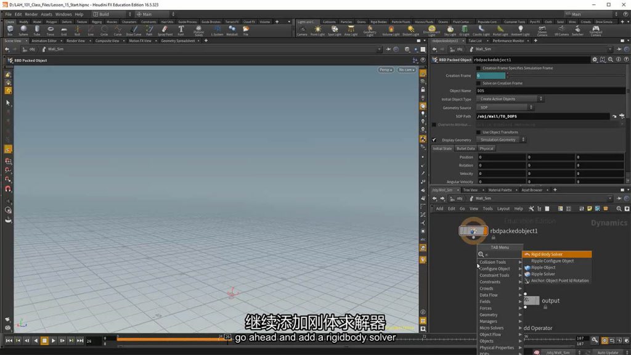Click the stop playback button
The image size is (631, 355).
44,341
